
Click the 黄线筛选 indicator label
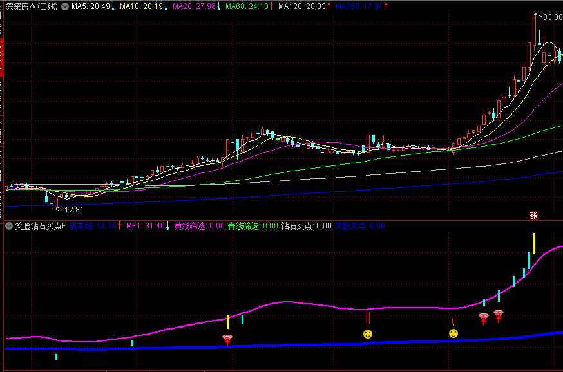[x=199, y=226]
